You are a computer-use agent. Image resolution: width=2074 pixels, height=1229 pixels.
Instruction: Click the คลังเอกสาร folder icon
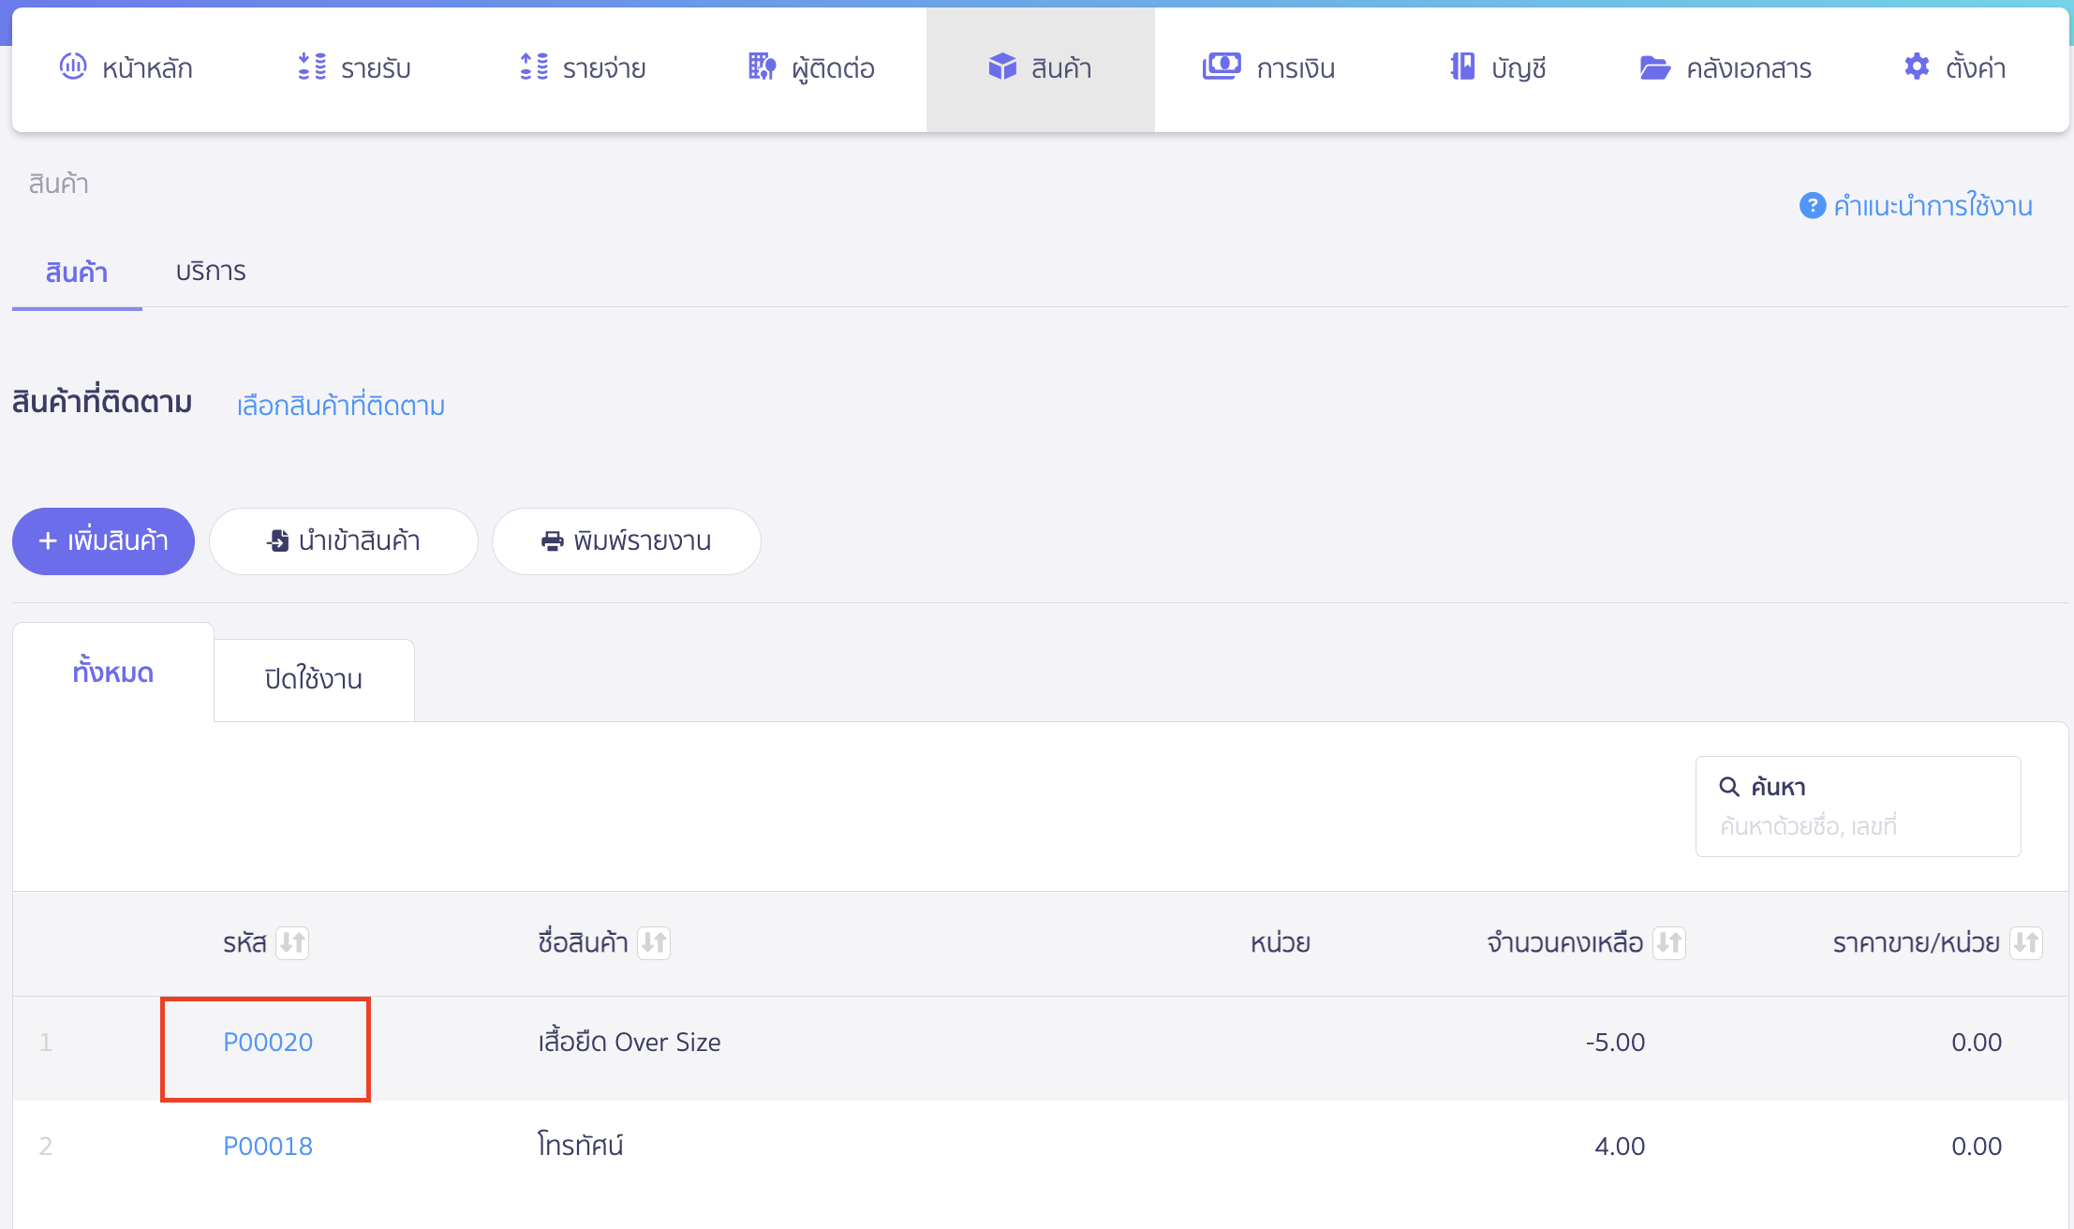[1654, 67]
